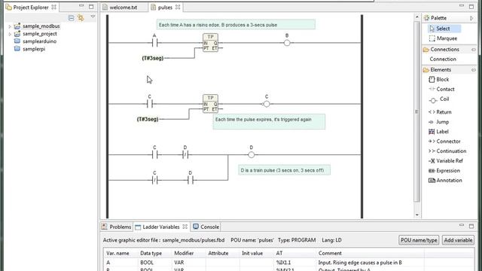Click the editor scroll down arrow
The image size is (482, 271).
pos(416,215)
